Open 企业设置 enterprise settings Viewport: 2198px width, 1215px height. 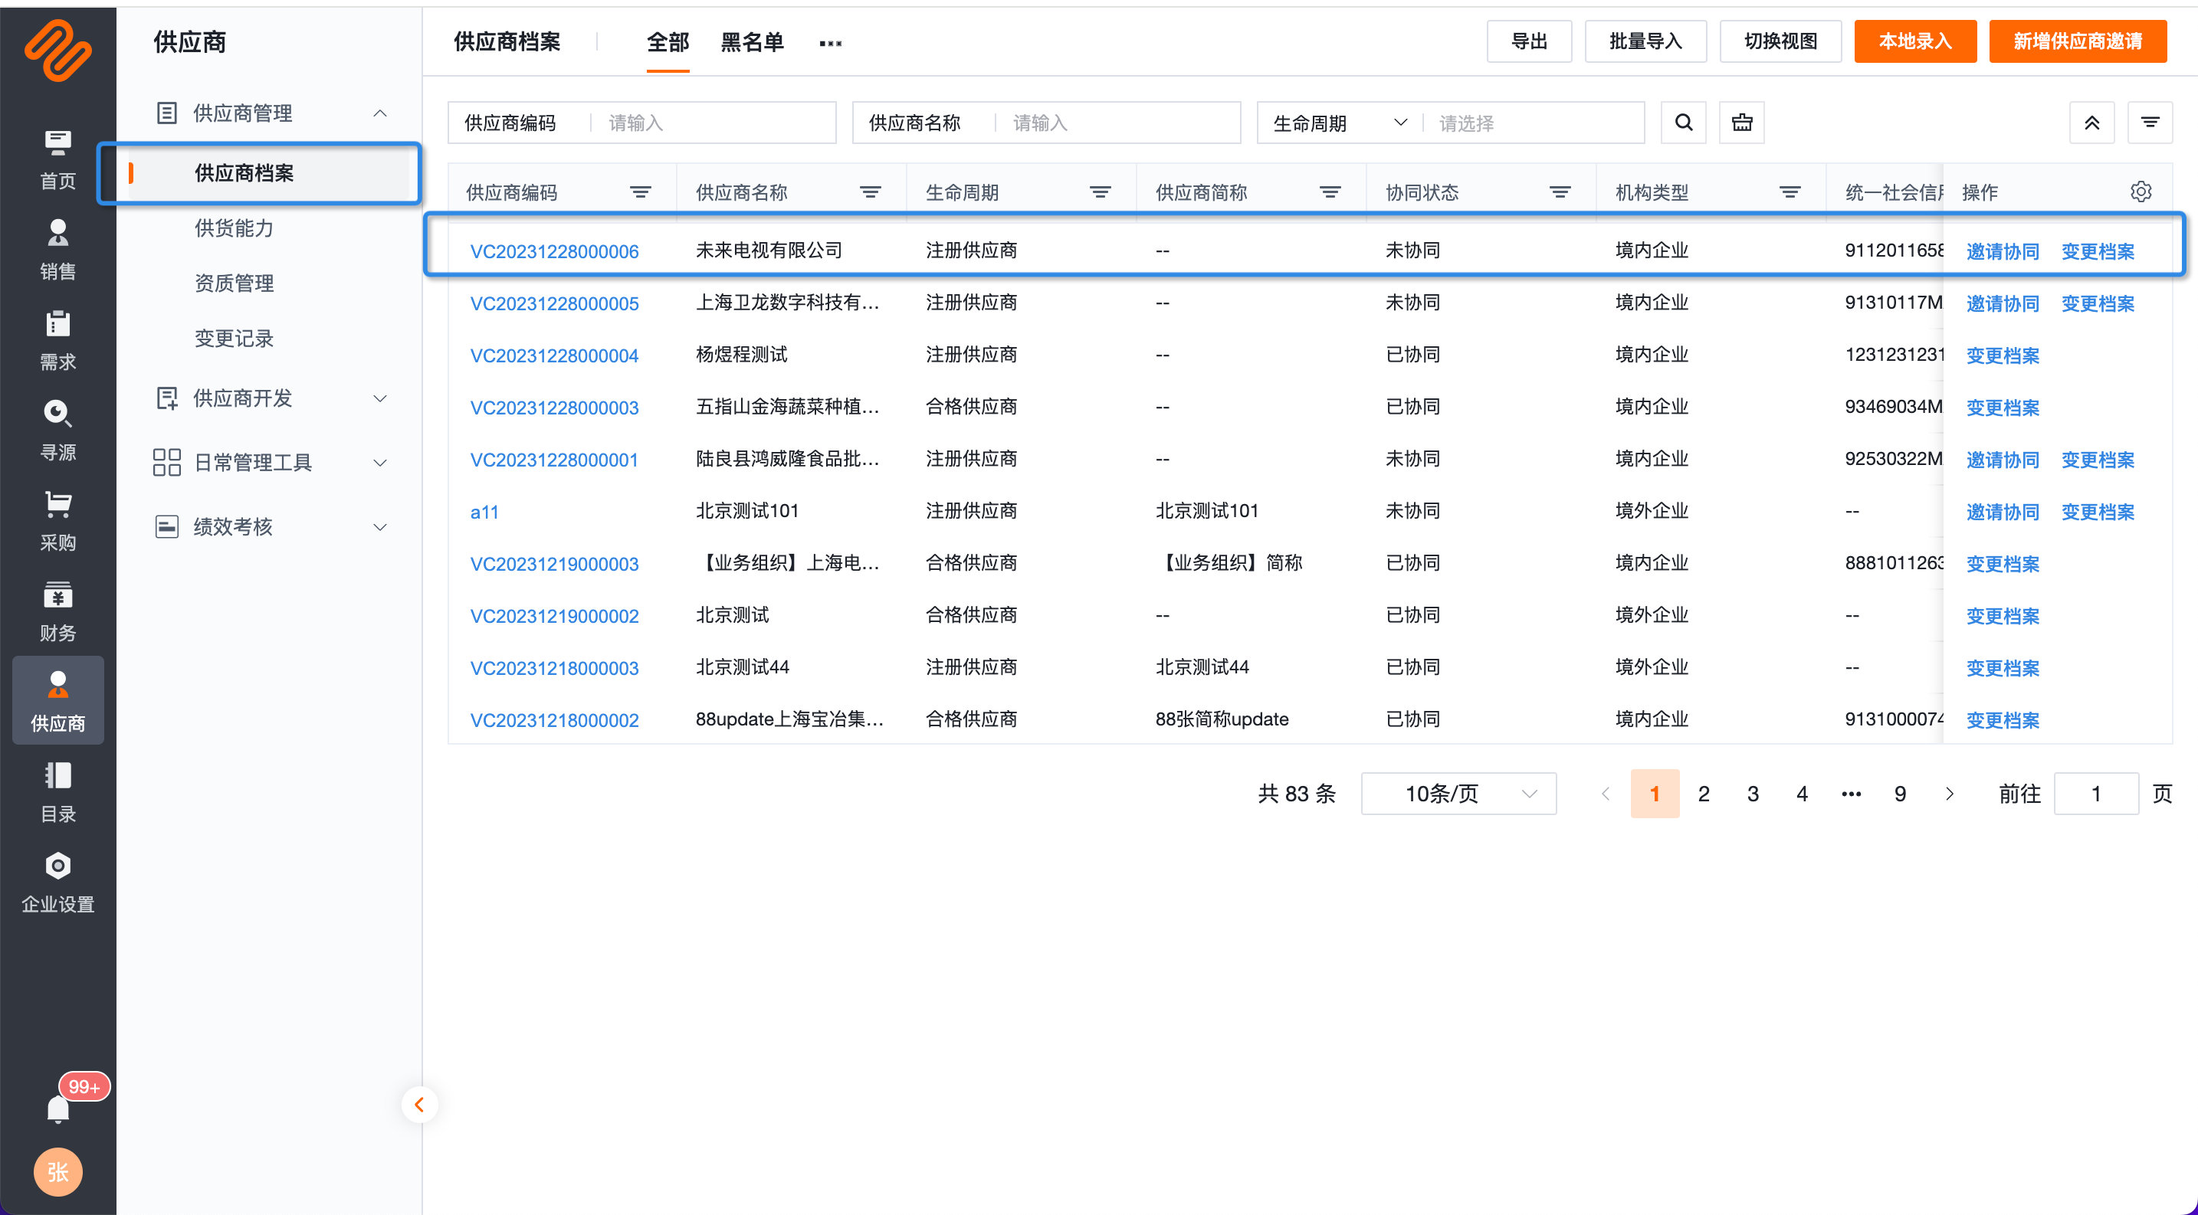point(57,883)
